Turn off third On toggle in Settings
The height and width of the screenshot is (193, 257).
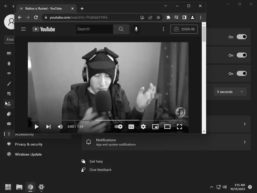[x=242, y=74]
